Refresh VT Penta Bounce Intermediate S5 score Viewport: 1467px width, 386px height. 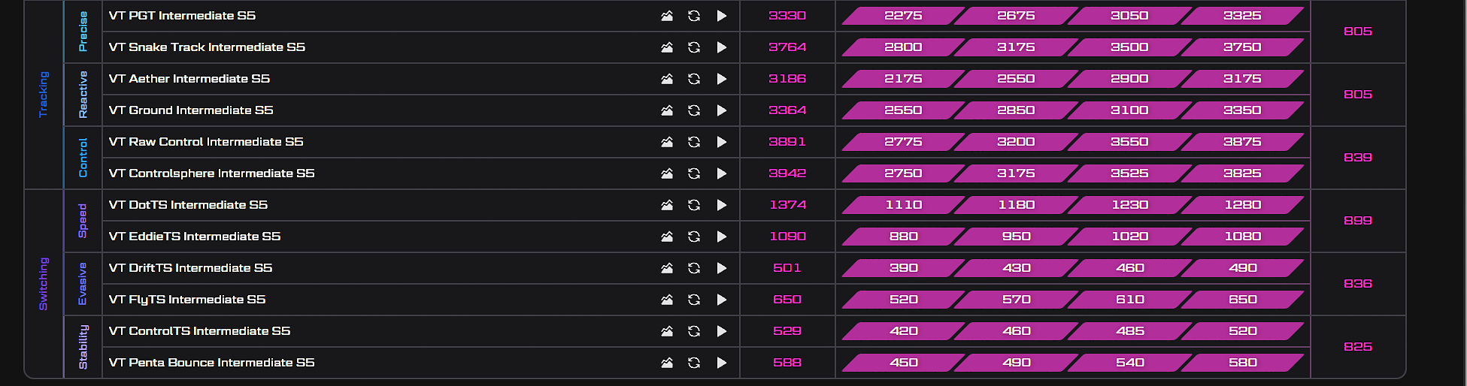(x=694, y=363)
